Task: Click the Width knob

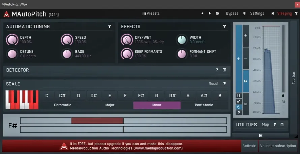Action: pyautogui.click(x=182, y=40)
